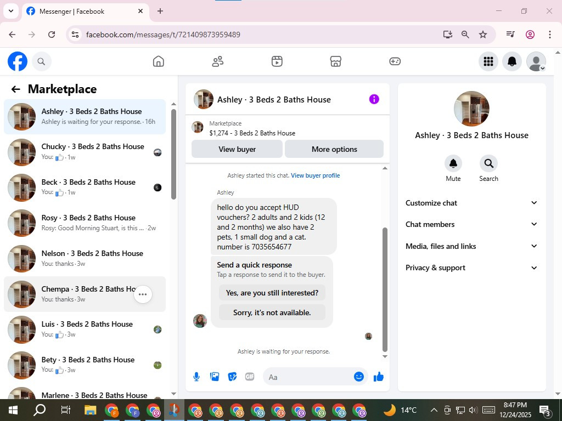Click the back arrow beside Marketplace heading
The width and height of the screenshot is (562, 421).
[15, 89]
